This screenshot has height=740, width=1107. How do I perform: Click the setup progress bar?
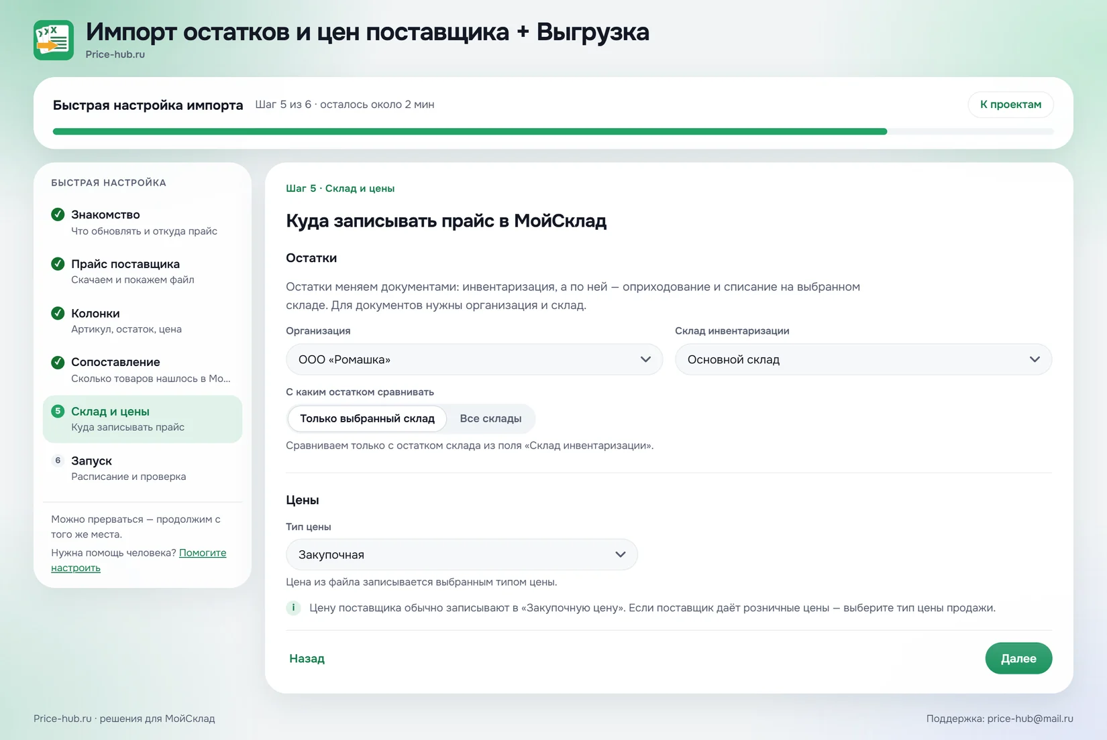click(553, 131)
